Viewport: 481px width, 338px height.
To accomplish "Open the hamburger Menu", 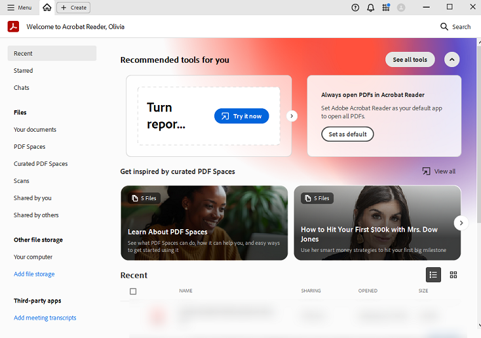I will [x=19, y=8].
